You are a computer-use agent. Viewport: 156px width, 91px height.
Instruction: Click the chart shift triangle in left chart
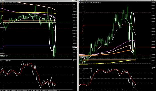pos(57,2)
